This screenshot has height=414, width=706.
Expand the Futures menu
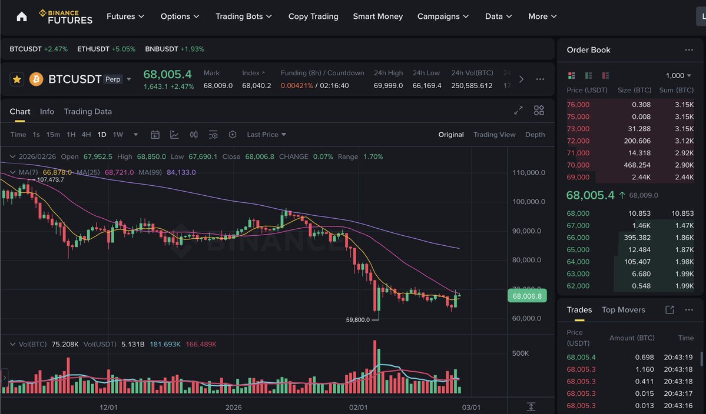click(x=125, y=16)
